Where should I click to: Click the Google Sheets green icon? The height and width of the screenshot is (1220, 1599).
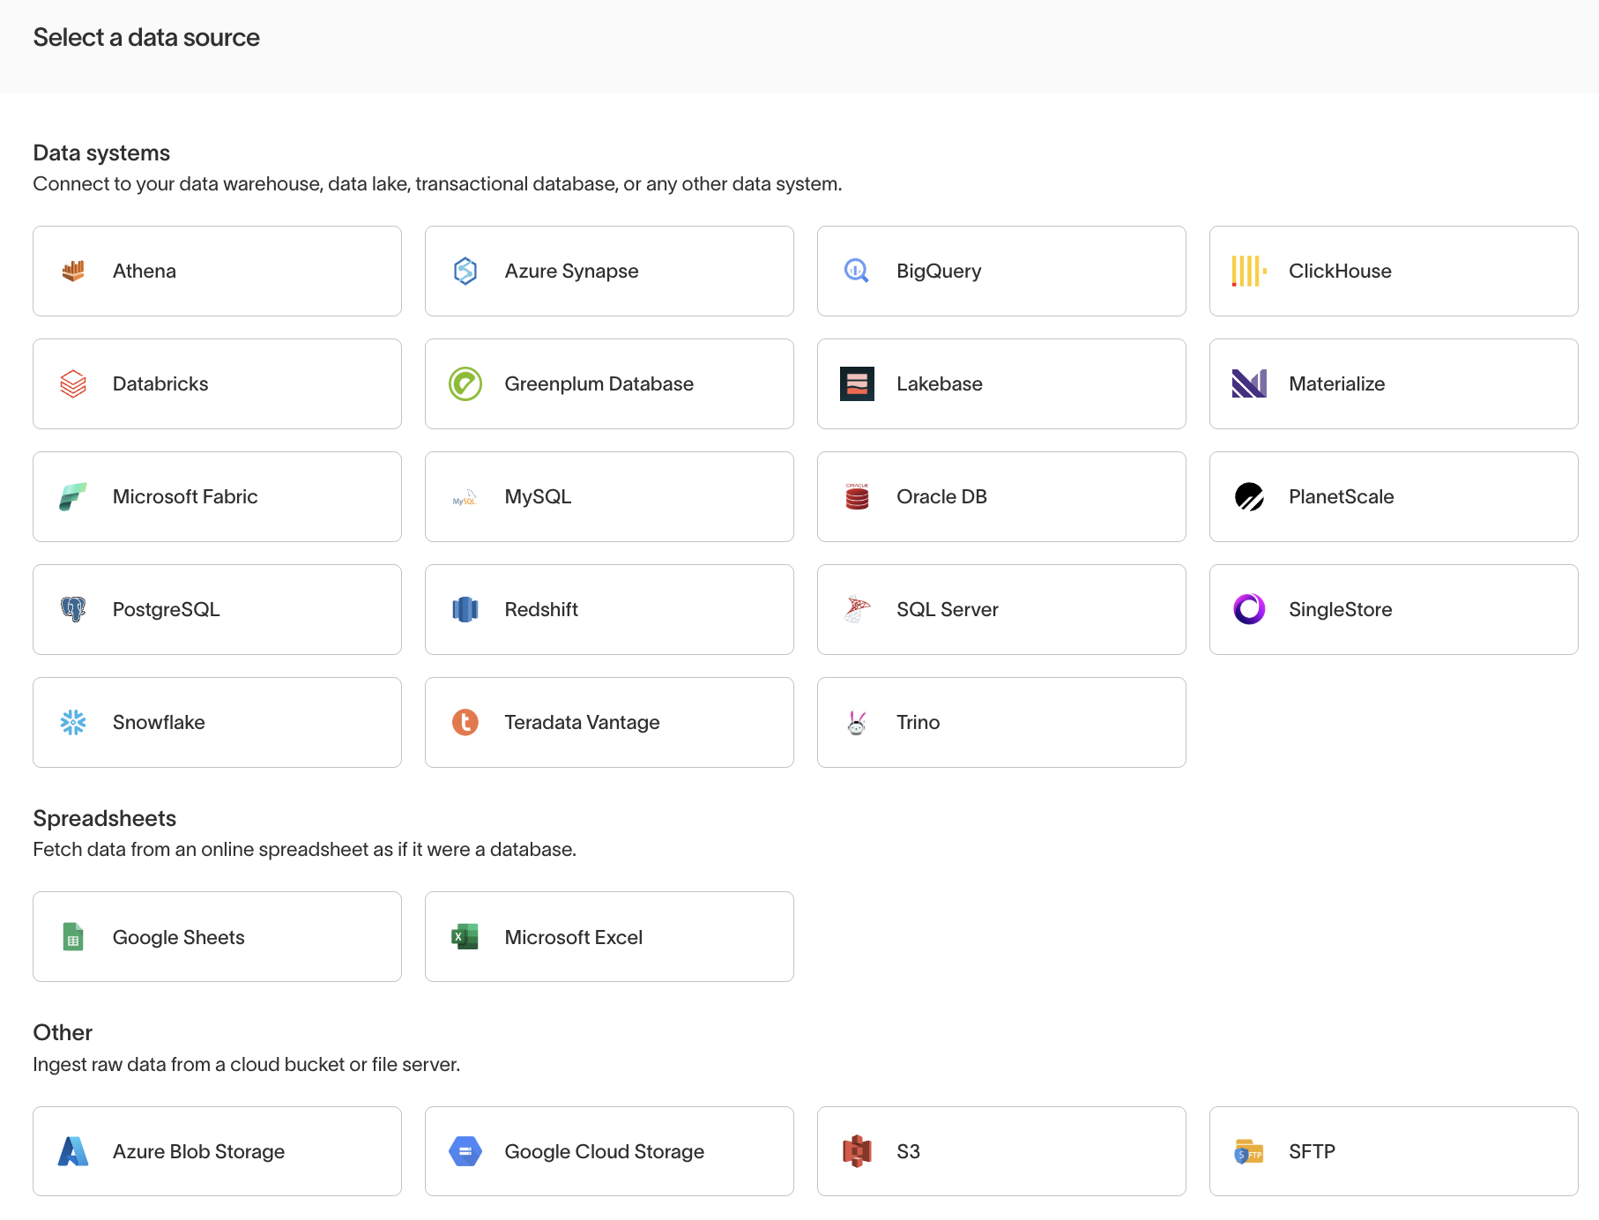pos(73,937)
